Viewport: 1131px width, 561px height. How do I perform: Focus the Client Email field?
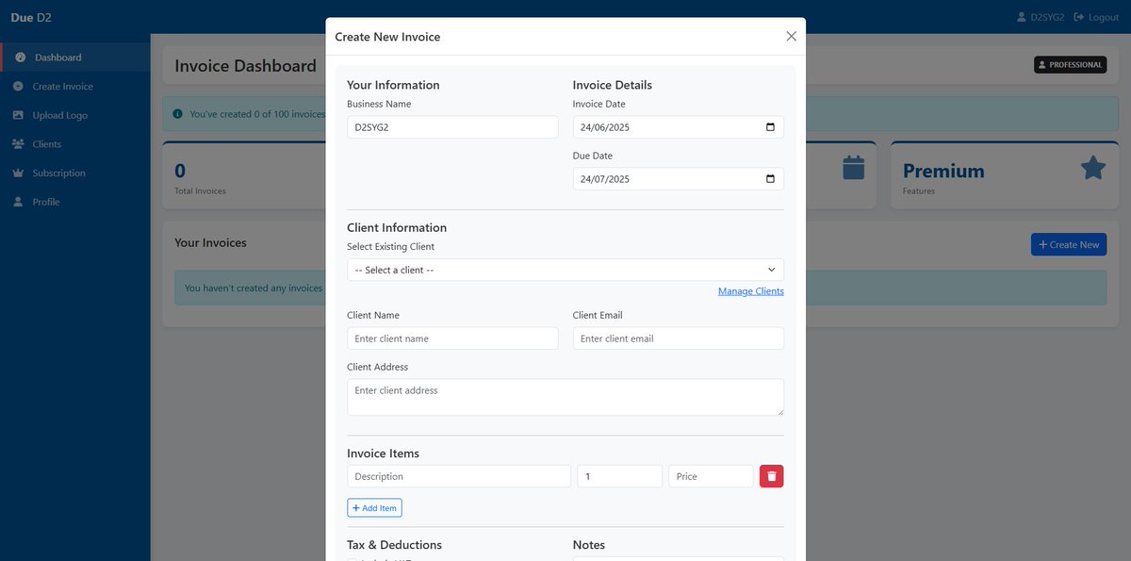point(679,338)
